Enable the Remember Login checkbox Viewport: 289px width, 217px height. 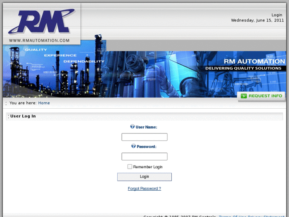(x=130, y=166)
